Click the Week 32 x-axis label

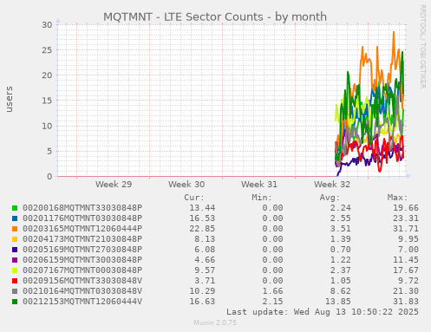[332, 185]
